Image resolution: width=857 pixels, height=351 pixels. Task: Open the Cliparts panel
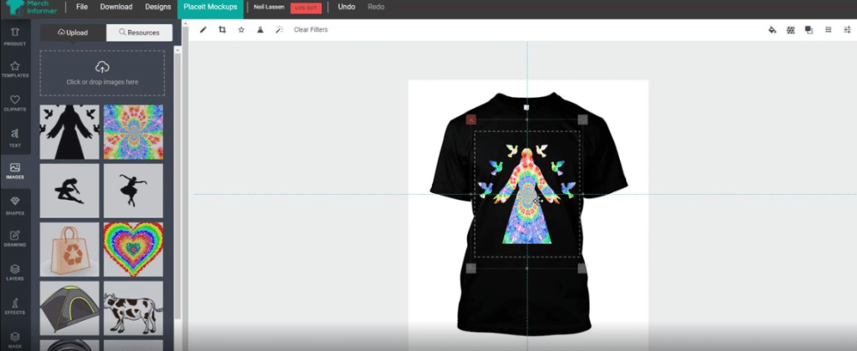[15, 103]
